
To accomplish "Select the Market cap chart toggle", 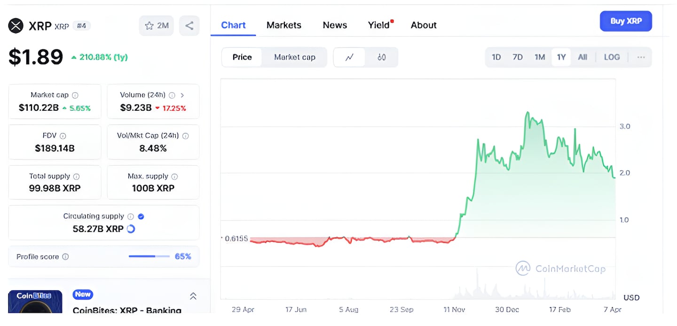I will [x=295, y=57].
